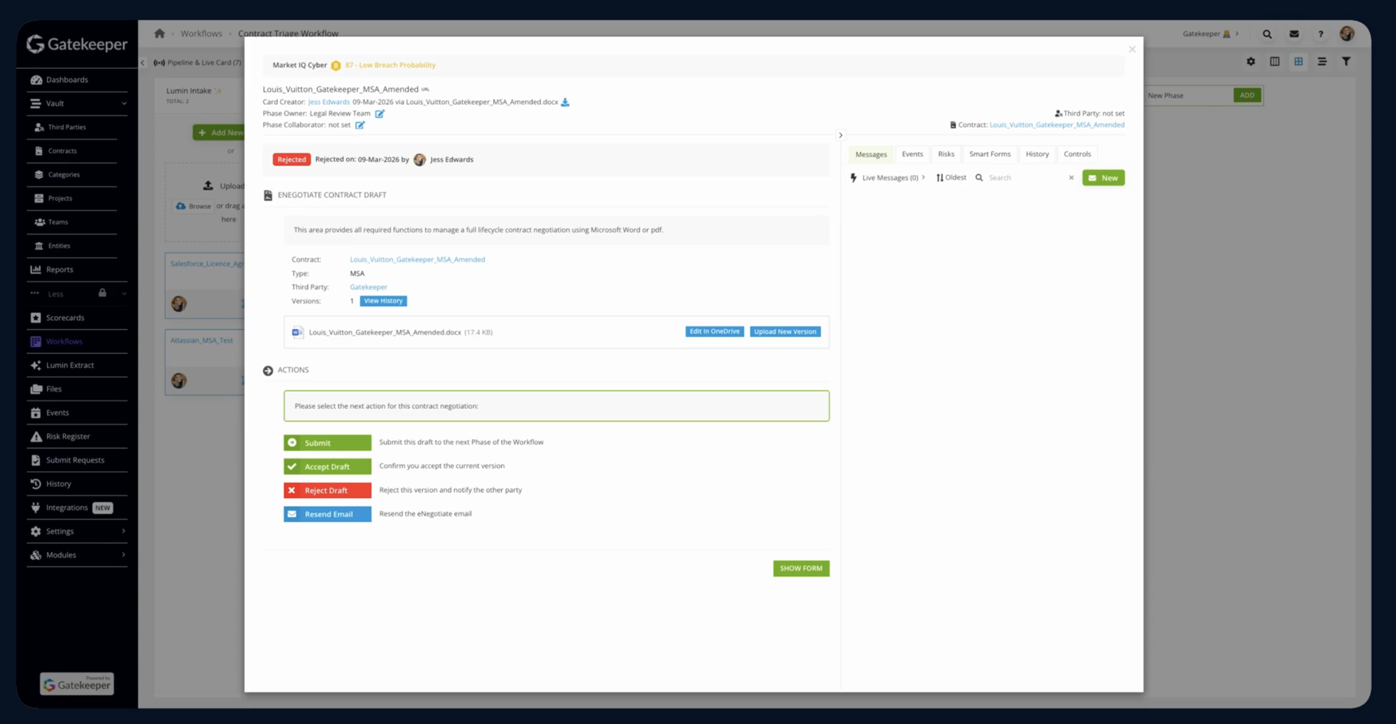Open the help question mark icon
Image resolution: width=1396 pixels, height=724 pixels.
pyautogui.click(x=1321, y=34)
